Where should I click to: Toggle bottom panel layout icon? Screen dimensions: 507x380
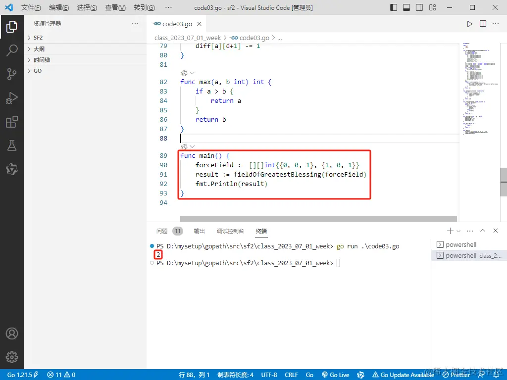(406, 7)
